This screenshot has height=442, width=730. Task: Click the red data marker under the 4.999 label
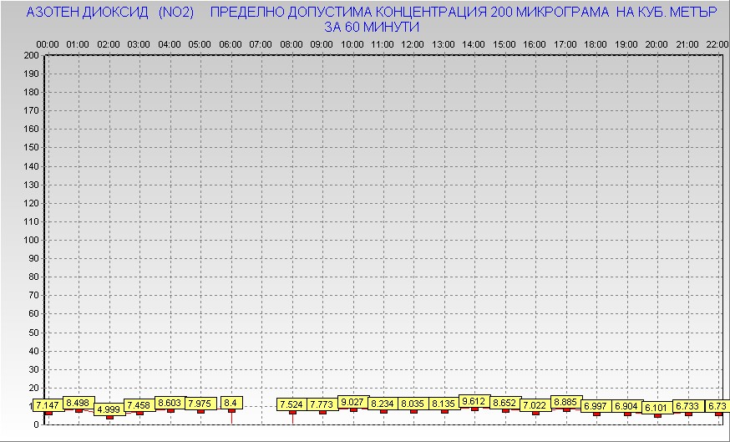click(x=109, y=417)
